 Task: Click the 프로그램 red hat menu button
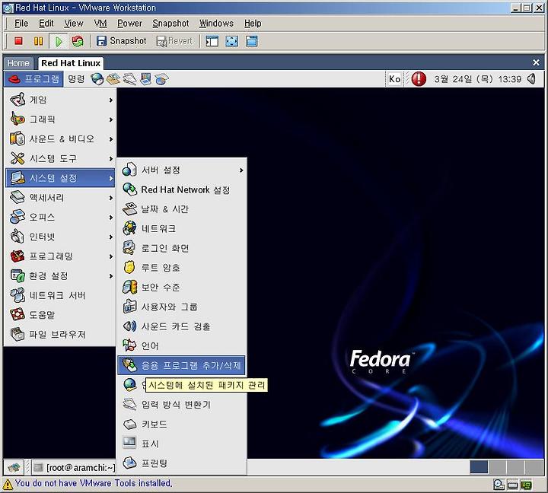(x=34, y=79)
